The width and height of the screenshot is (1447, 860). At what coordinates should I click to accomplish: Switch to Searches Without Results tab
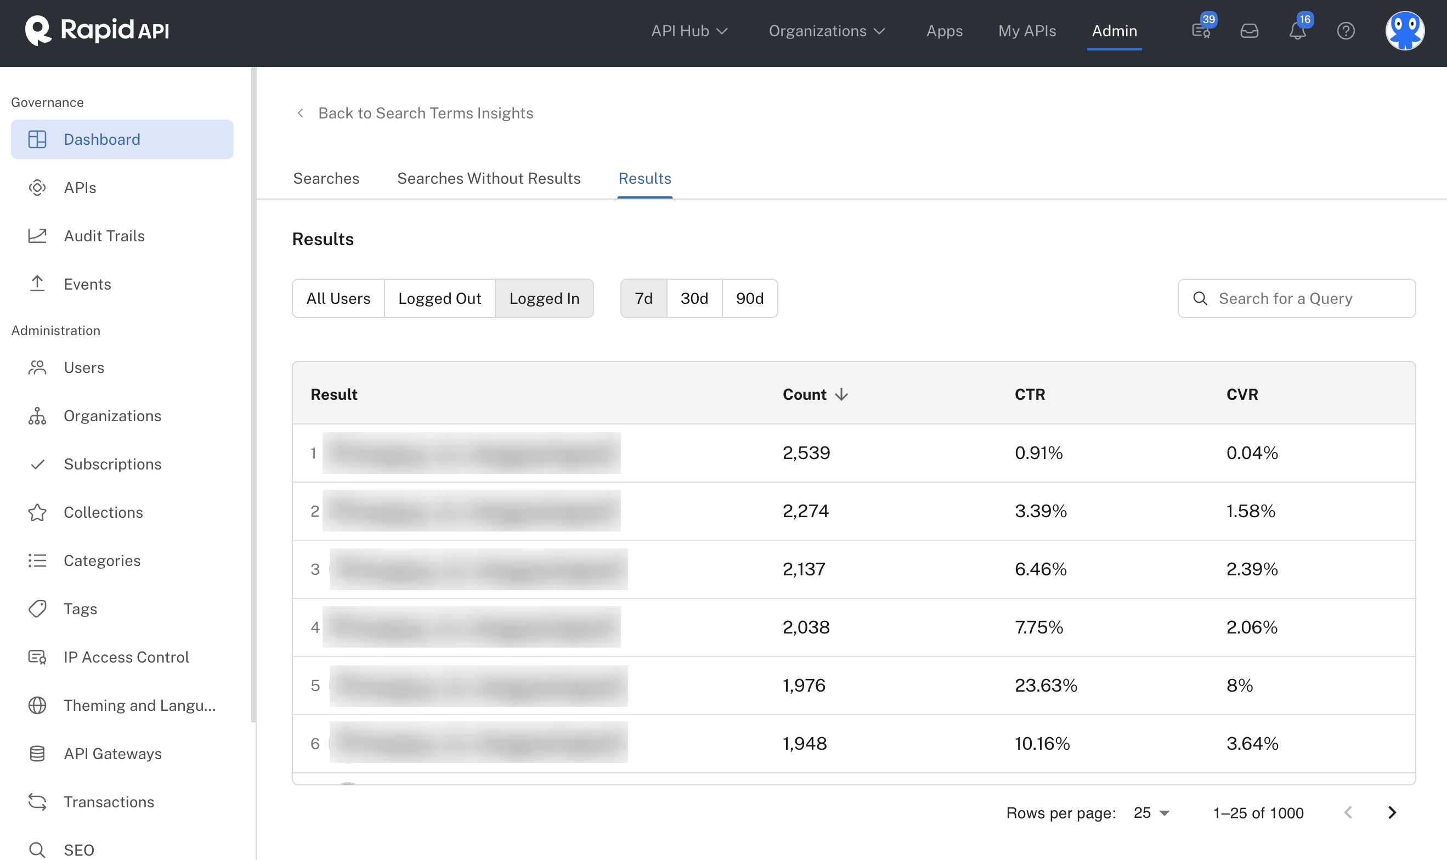point(489,178)
